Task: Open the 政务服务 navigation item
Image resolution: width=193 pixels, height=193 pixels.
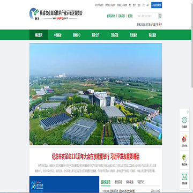Action: click(133, 35)
